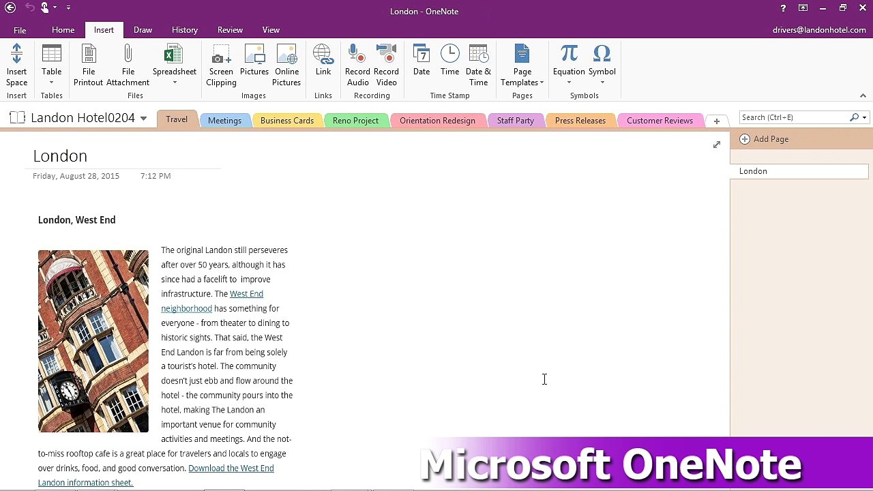Click the drivers@landonhotel.com account name
873x491 pixels.
[819, 30]
